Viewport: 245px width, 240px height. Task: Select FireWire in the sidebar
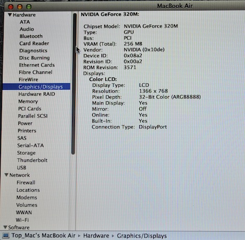[28, 79]
